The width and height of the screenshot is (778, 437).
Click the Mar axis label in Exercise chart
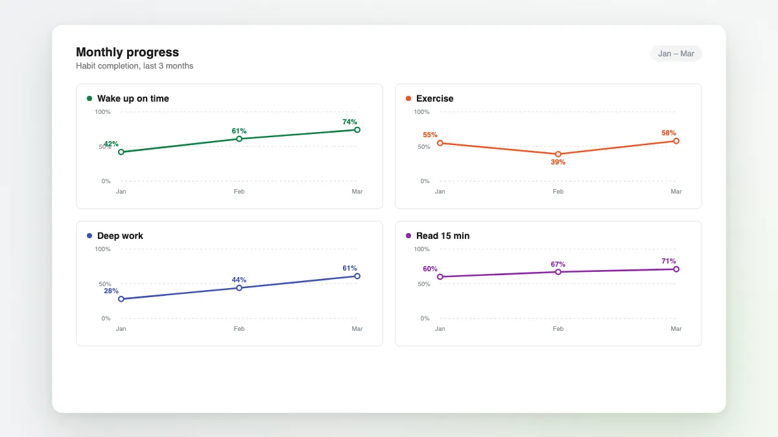(x=676, y=192)
